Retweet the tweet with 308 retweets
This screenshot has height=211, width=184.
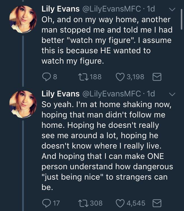pyautogui.click(x=83, y=203)
